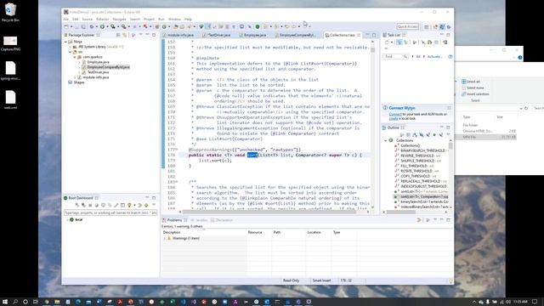Expand JRE System Library node
Image resolution: width=544 pixels, height=306 pixels.
(70, 47)
